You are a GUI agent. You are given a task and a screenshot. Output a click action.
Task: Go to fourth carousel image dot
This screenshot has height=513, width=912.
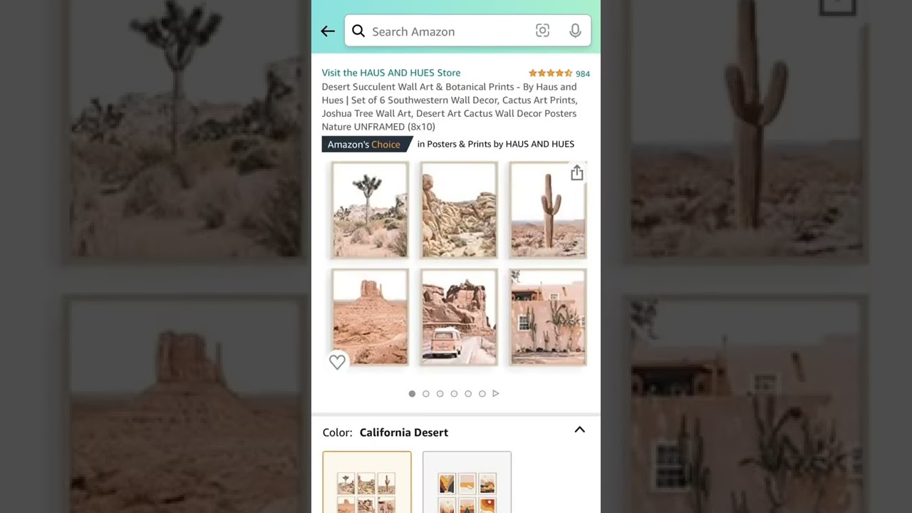pyautogui.click(x=454, y=393)
